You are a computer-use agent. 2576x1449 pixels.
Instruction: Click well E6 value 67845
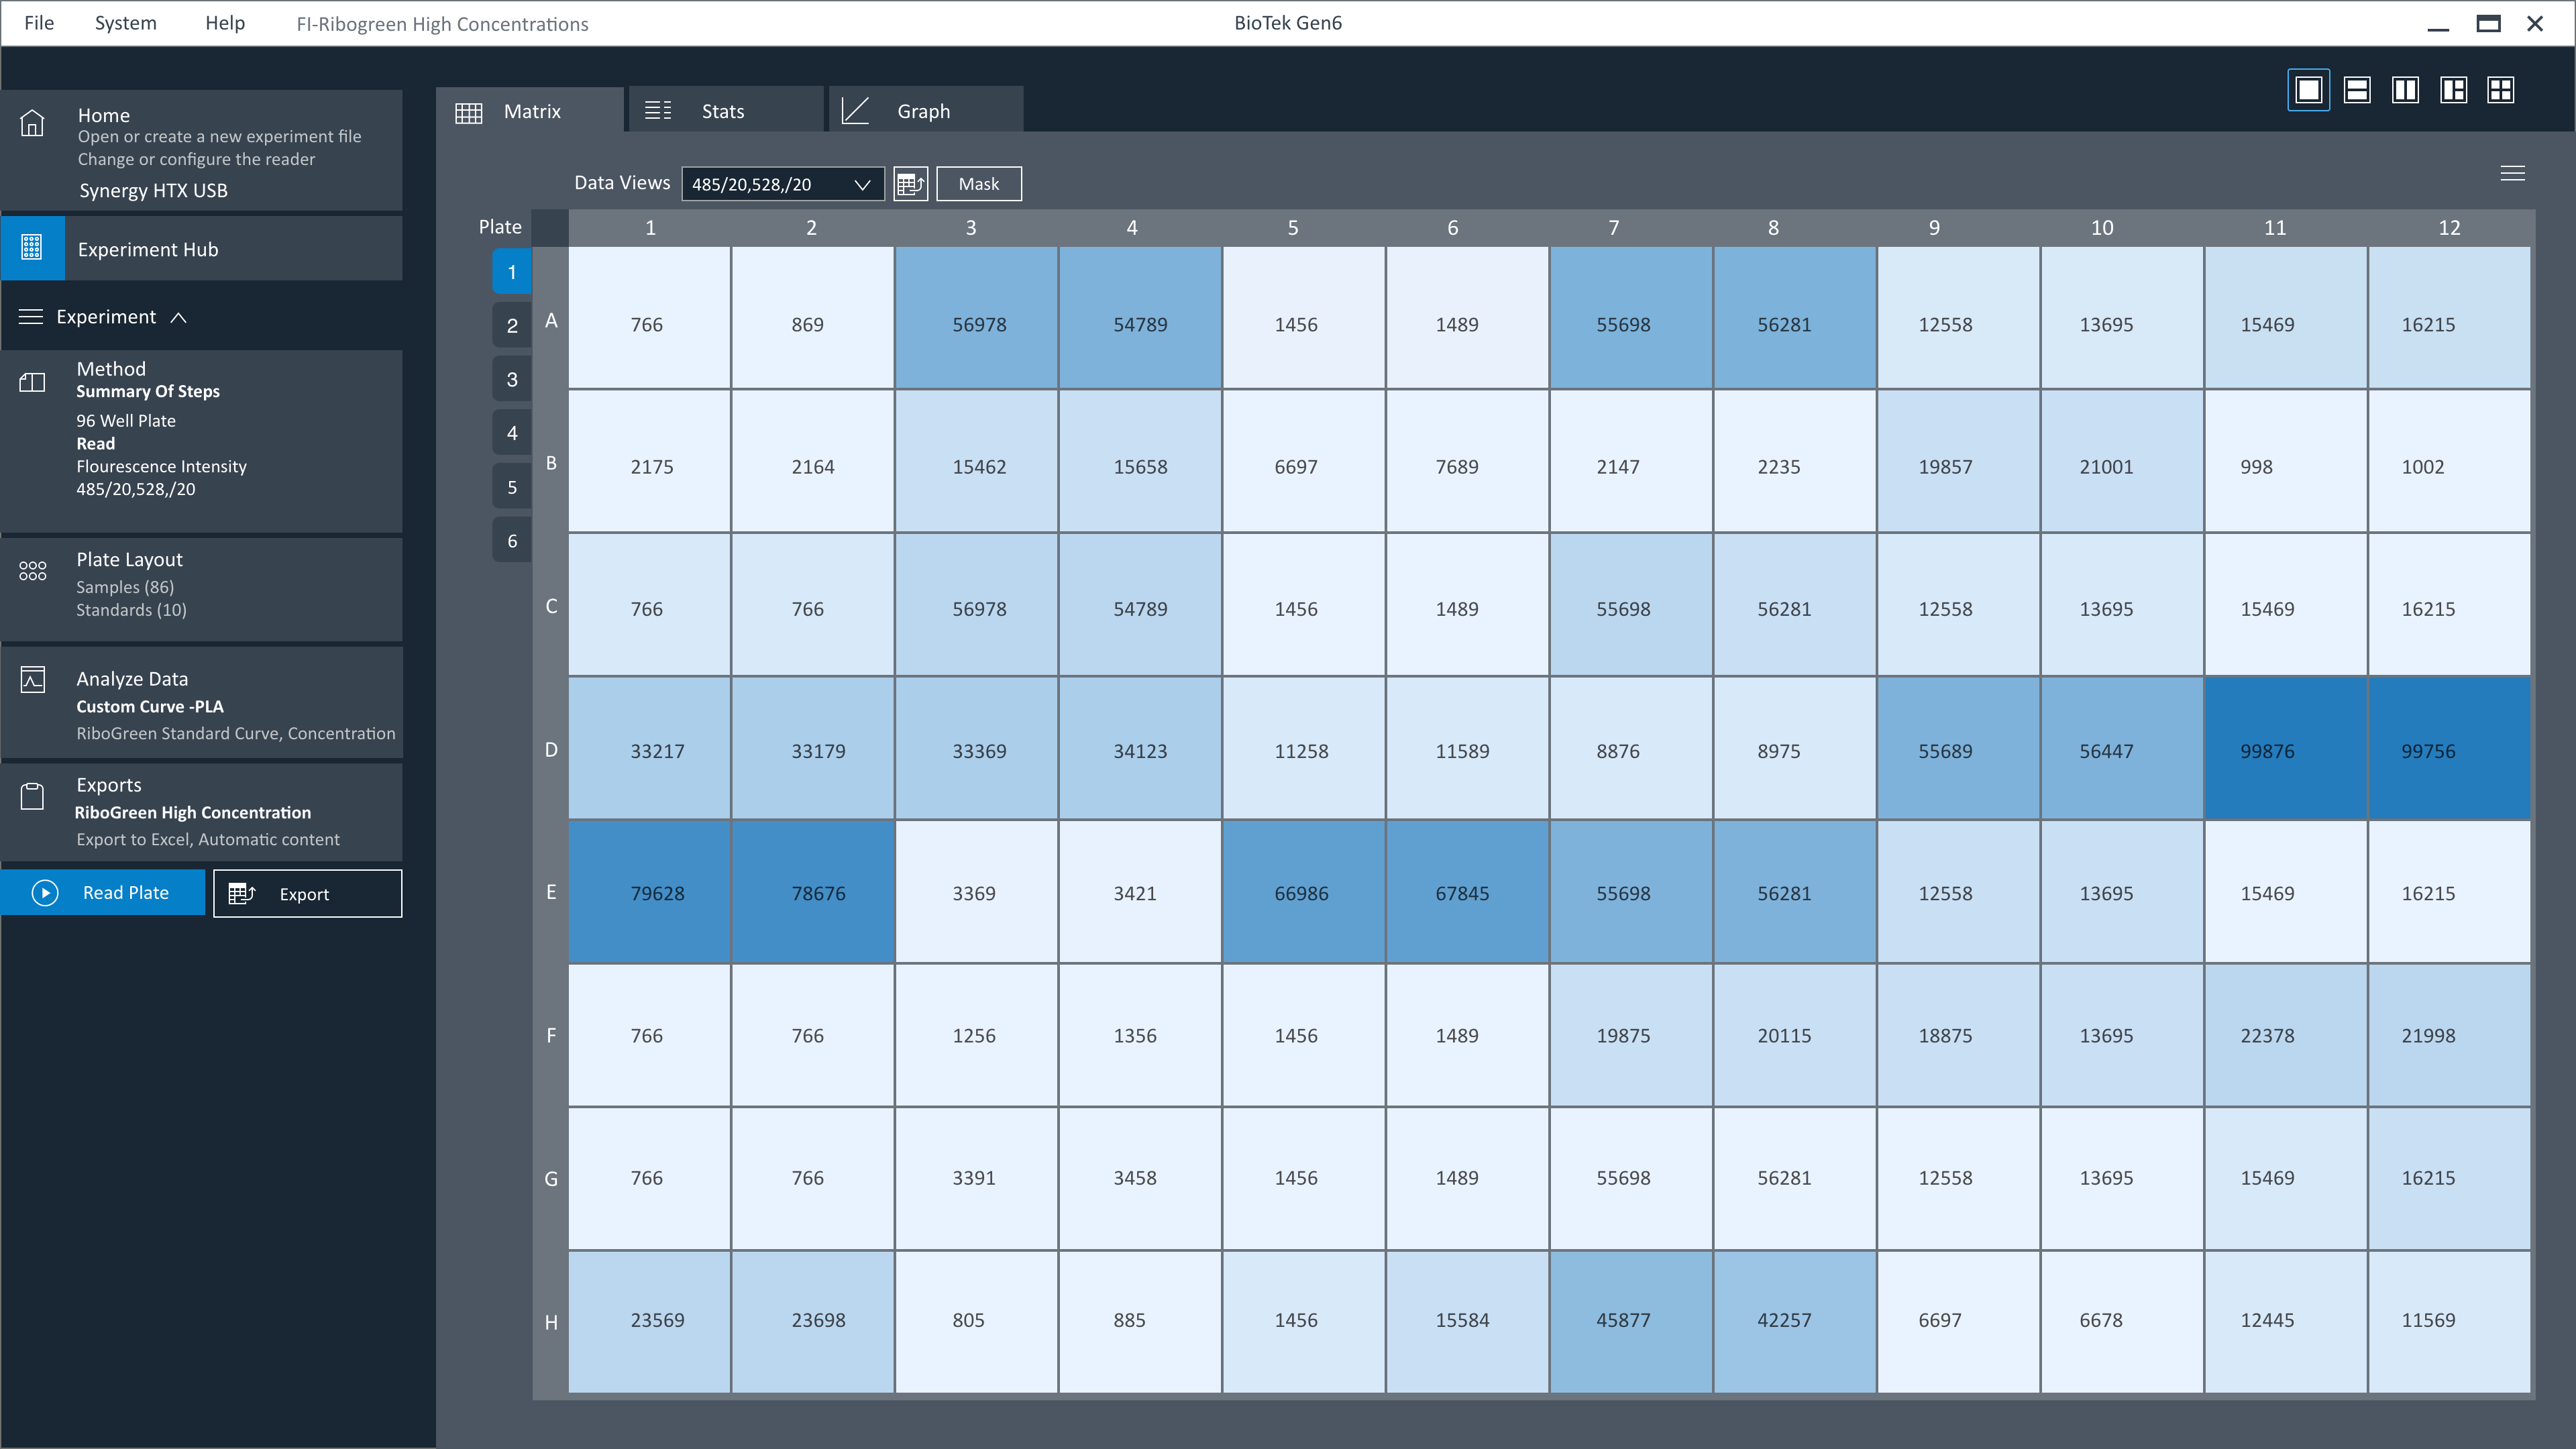coord(1467,891)
